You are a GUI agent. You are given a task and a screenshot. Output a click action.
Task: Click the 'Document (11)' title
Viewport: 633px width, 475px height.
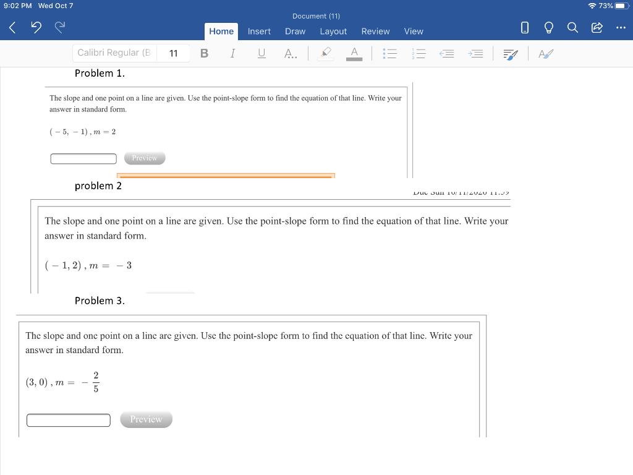(x=316, y=16)
